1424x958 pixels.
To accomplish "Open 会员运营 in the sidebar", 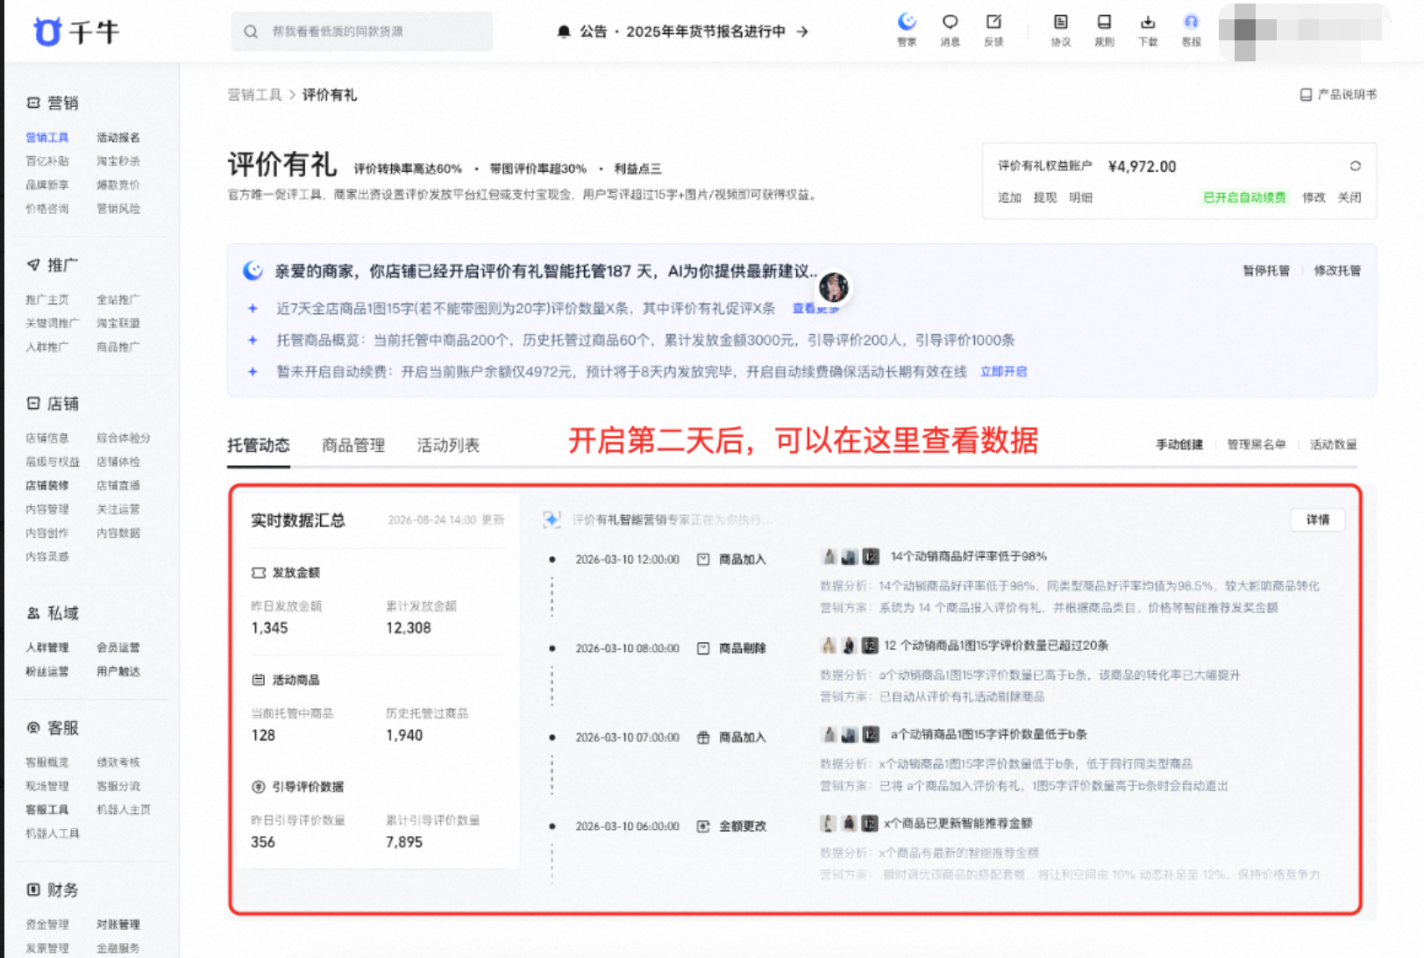I will [x=118, y=647].
